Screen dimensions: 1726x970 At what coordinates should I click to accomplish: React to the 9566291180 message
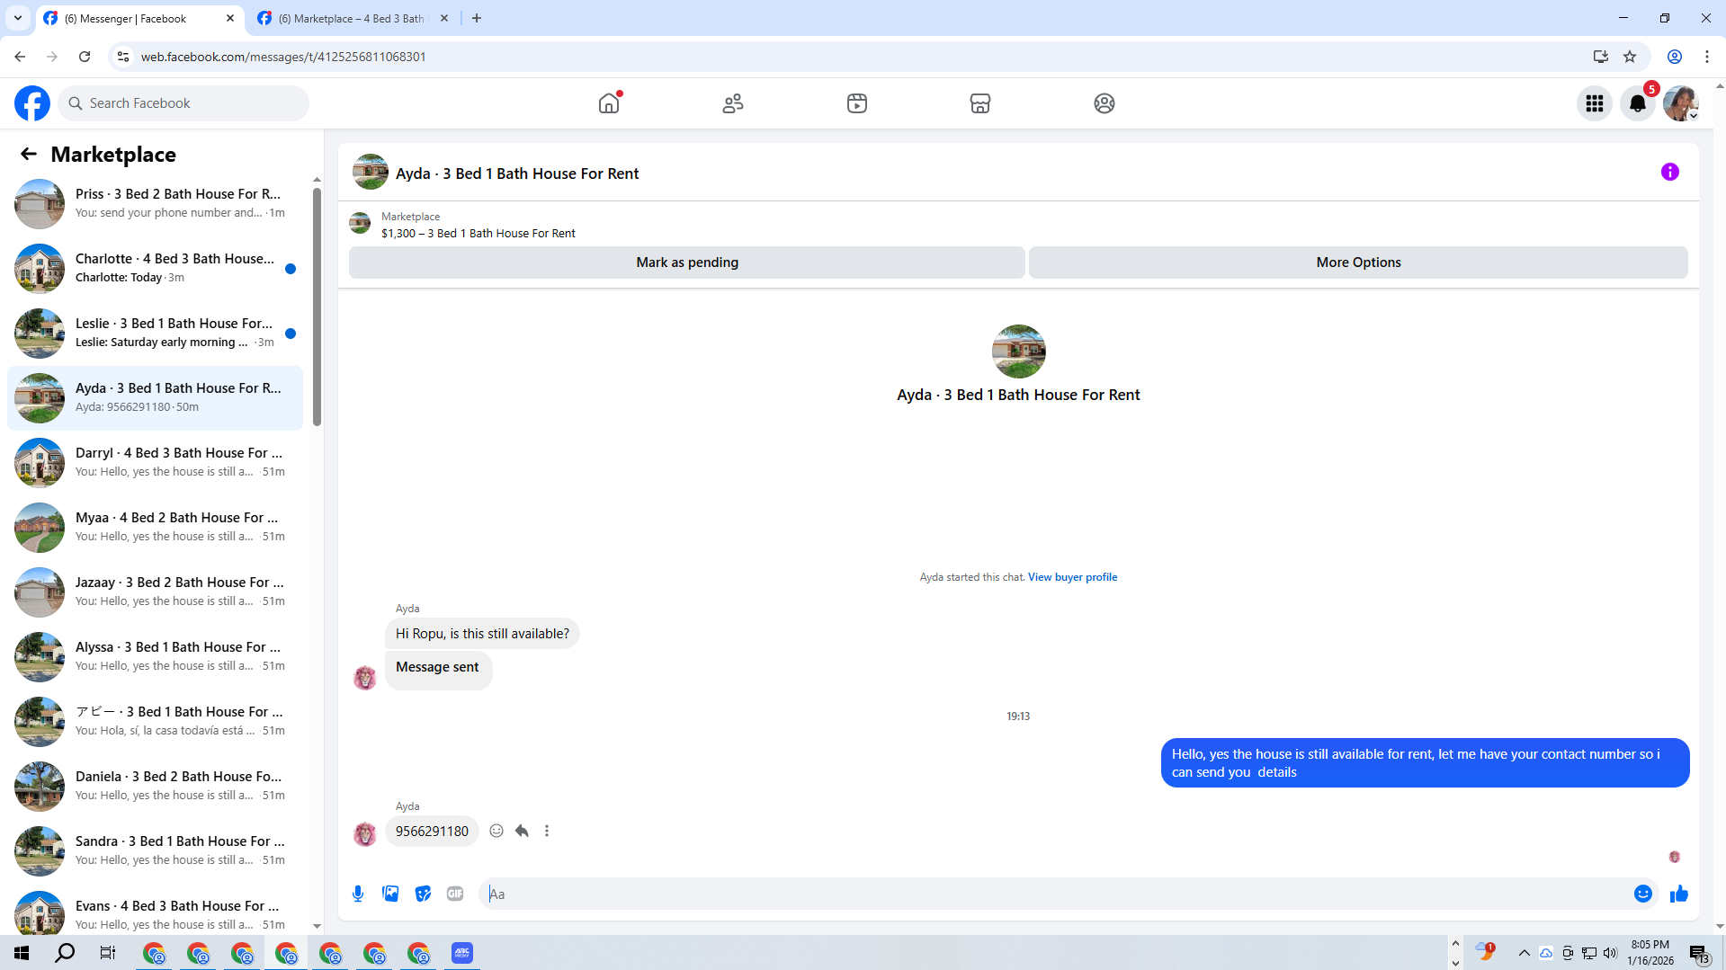(496, 831)
